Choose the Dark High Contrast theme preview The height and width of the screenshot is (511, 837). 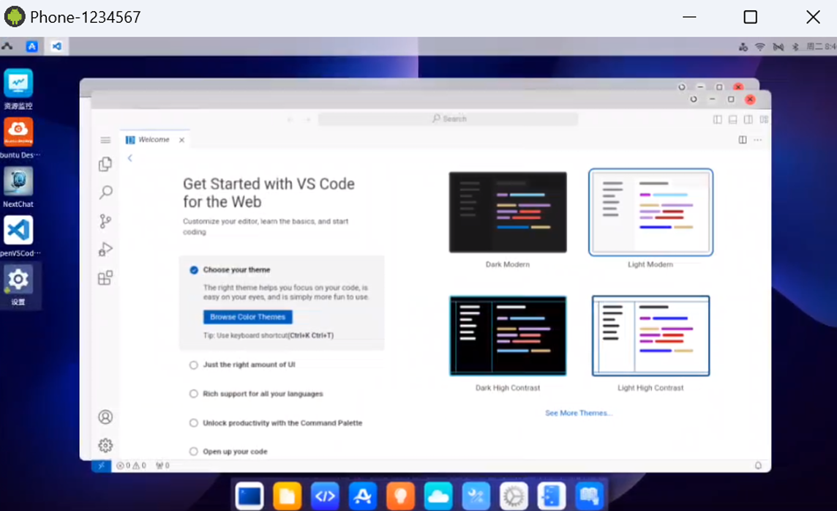tap(508, 336)
